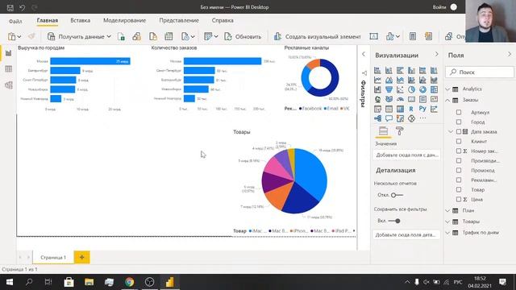This screenshot has width=516, height=290.
Task: Switch to Data view in left sidebar
Action: click(x=9, y=68)
